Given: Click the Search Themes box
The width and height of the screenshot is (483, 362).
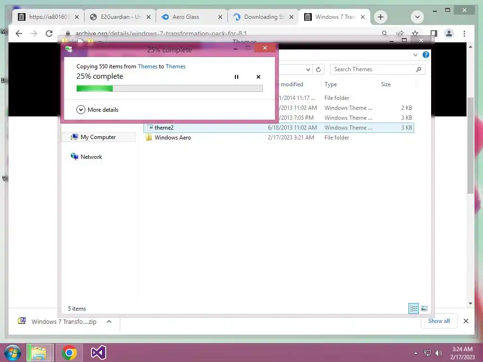Looking at the screenshot, I should pyautogui.click(x=373, y=69).
